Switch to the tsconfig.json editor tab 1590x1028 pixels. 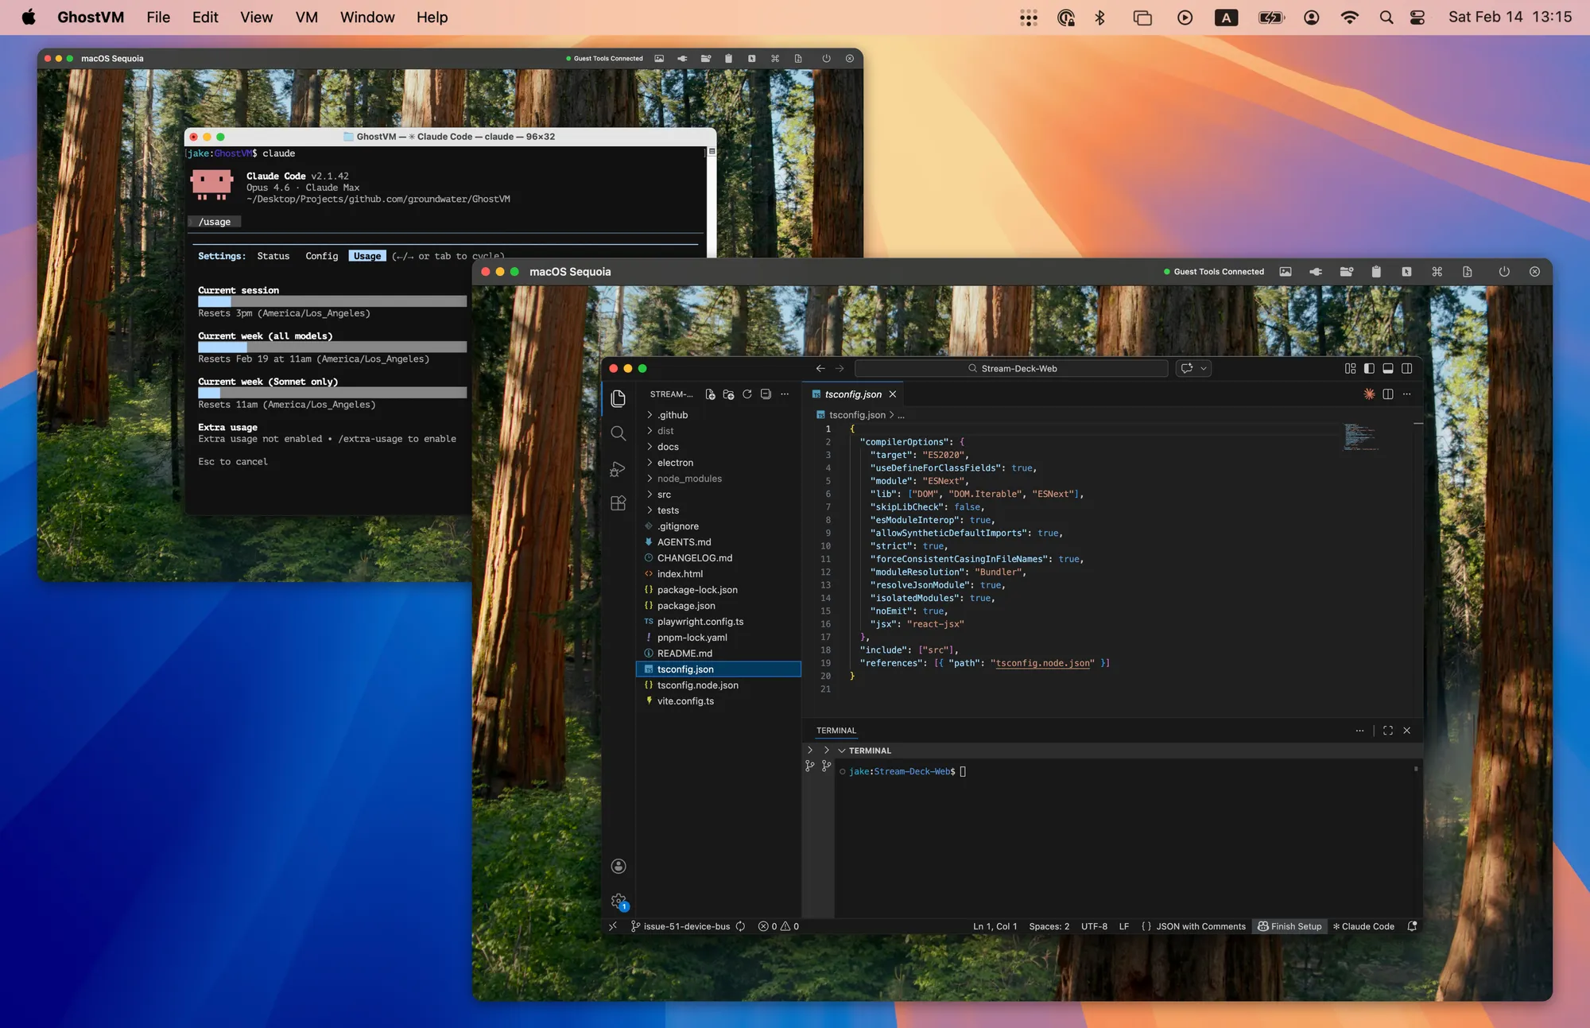(852, 394)
